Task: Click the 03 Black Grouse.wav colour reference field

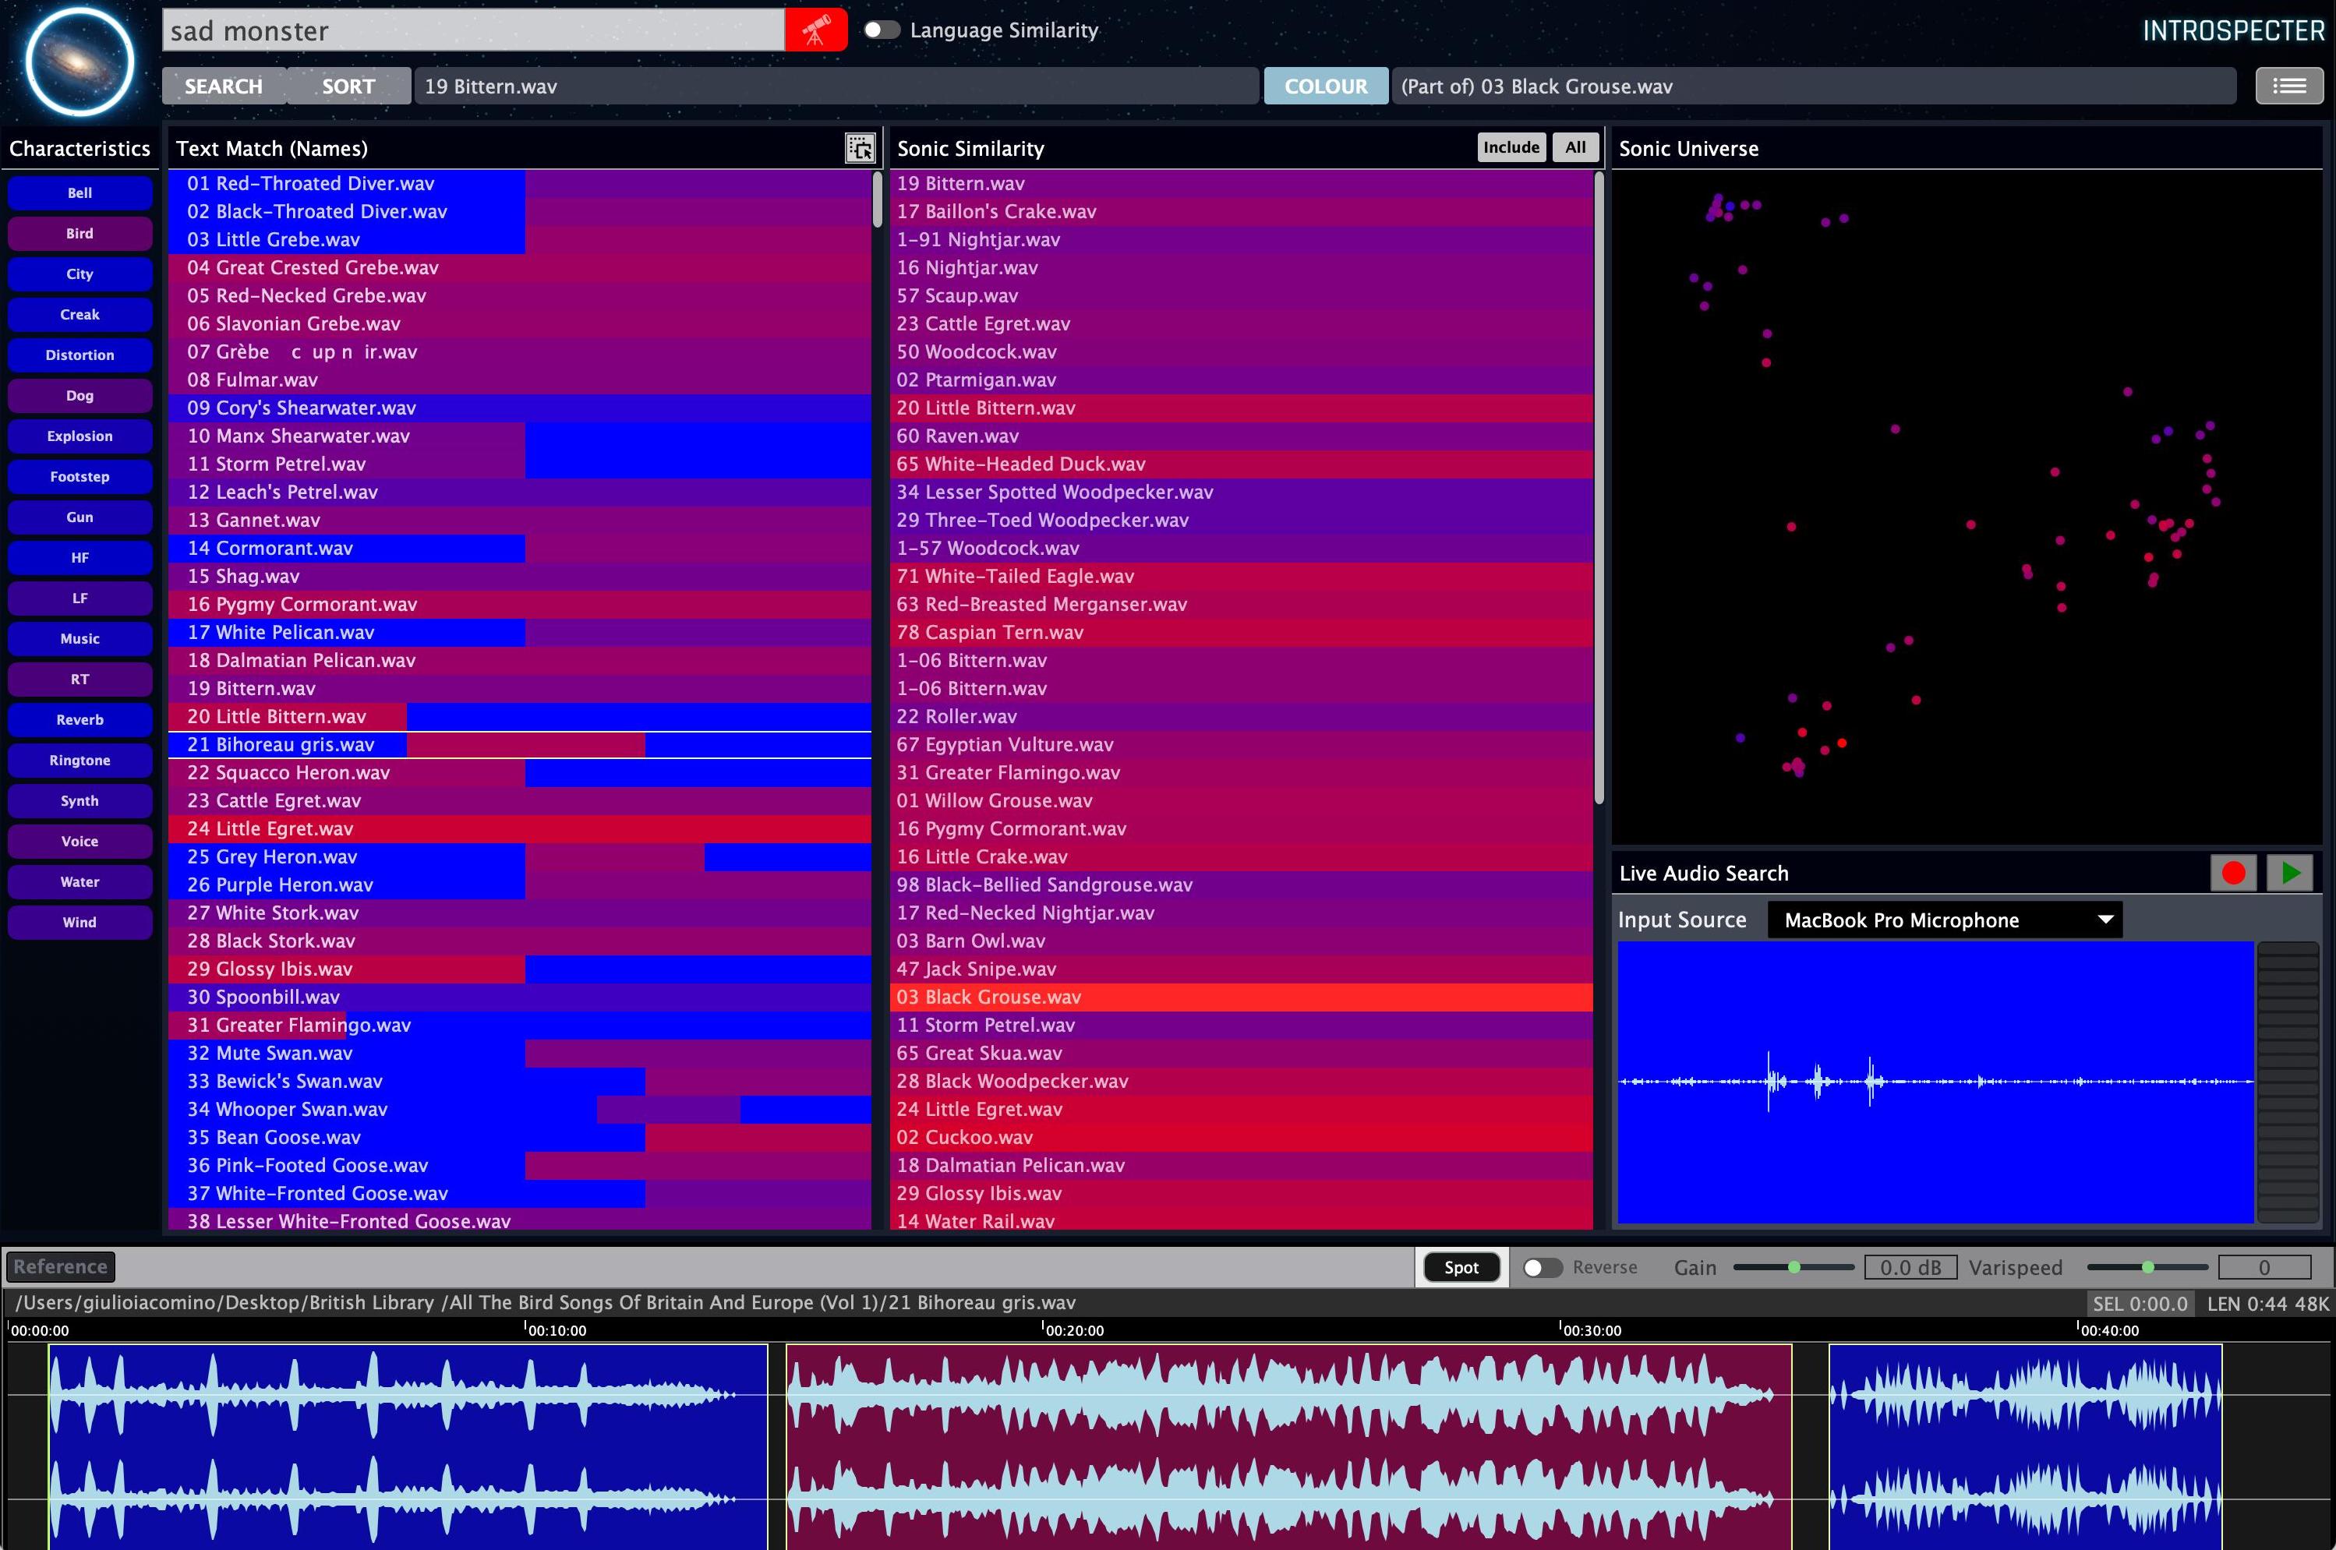Action: [x=1814, y=86]
